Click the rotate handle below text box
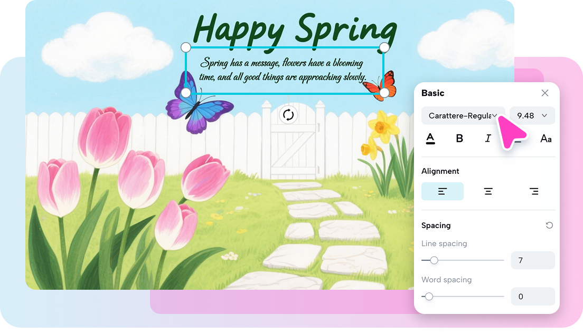Viewport: 583px width, 334px height. coord(288,115)
